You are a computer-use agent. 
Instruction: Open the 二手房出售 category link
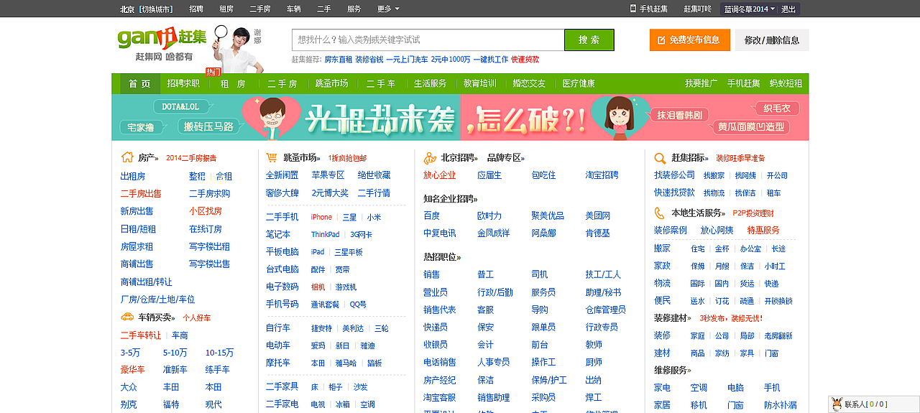pyautogui.click(x=141, y=193)
